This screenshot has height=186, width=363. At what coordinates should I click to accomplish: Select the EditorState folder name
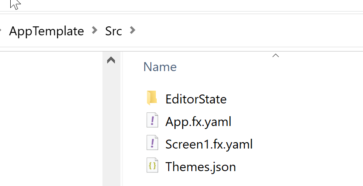click(x=196, y=99)
